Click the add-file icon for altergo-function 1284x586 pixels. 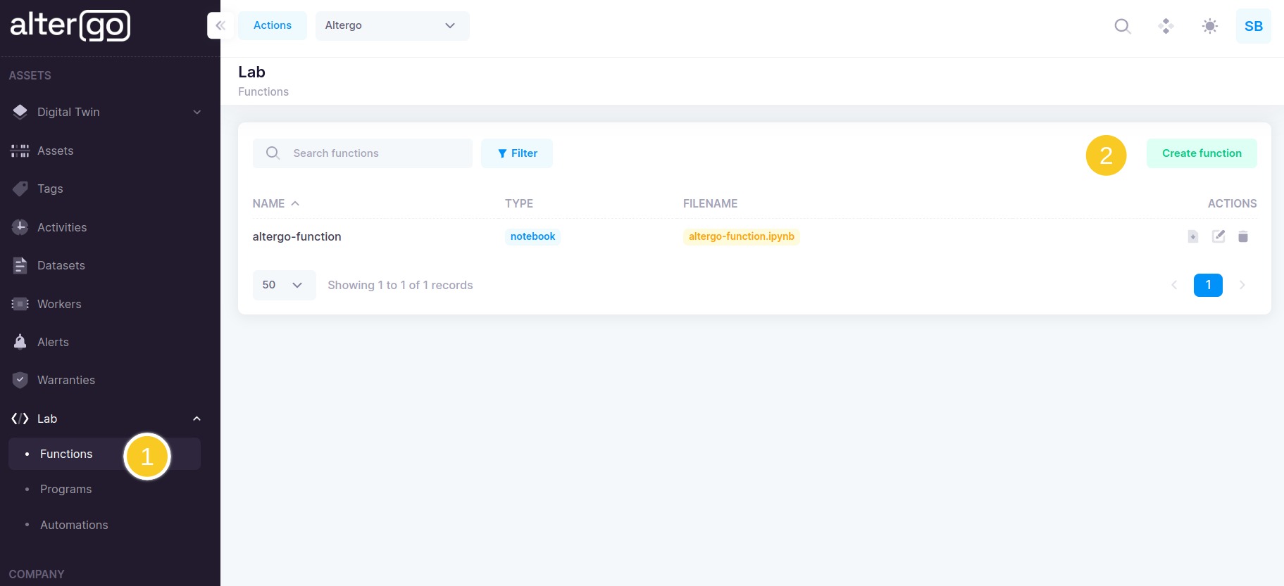(x=1192, y=236)
